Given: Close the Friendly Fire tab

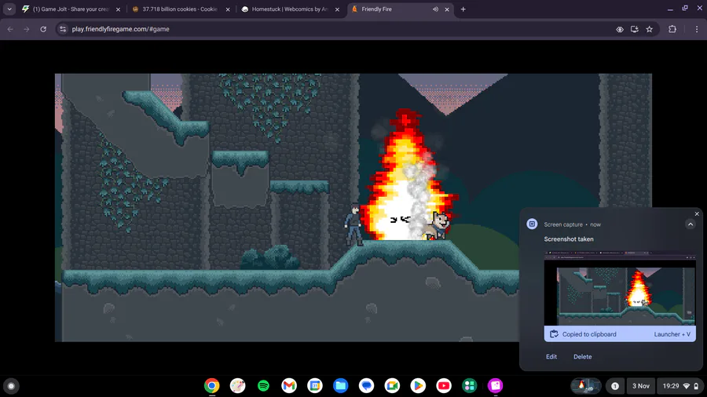Looking at the screenshot, I should pos(447,9).
